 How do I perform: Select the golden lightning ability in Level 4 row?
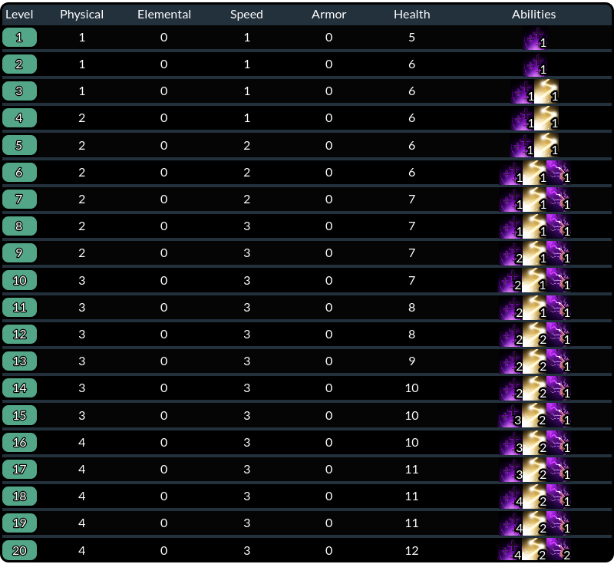coord(546,119)
